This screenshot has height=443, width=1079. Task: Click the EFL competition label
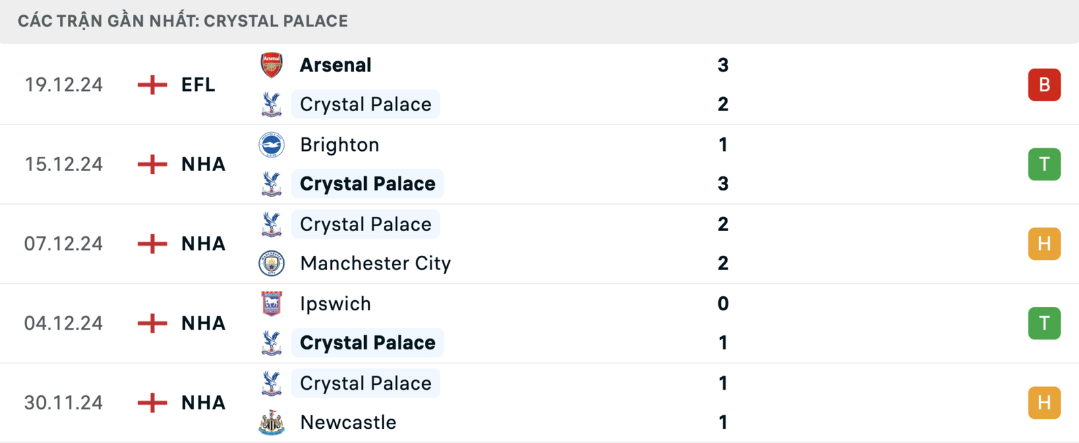pyautogui.click(x=198, y=85)
